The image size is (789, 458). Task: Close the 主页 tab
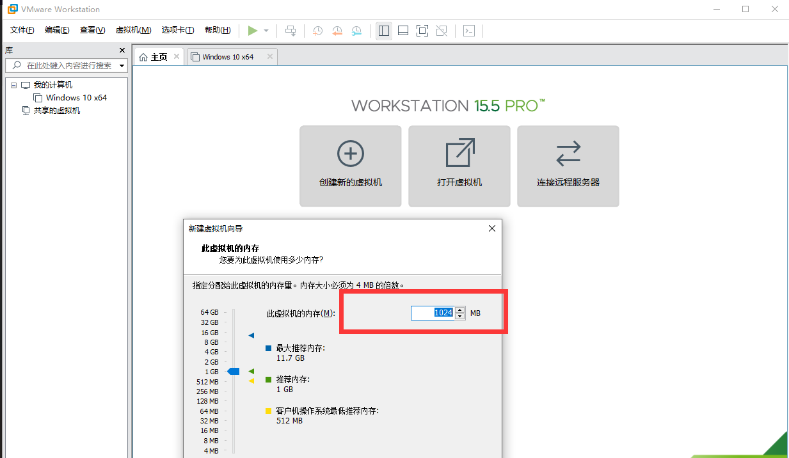click(177, 56)
